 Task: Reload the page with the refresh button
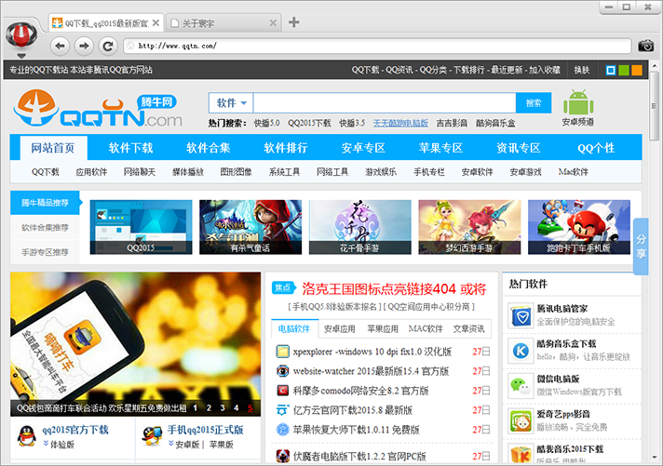point(108,45)
